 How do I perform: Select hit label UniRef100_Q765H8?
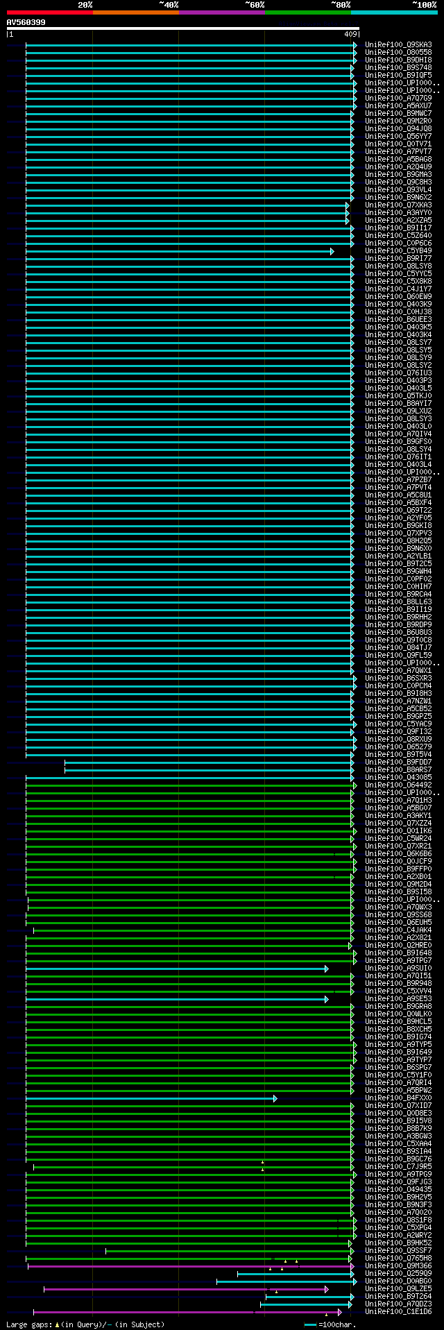398,1259
